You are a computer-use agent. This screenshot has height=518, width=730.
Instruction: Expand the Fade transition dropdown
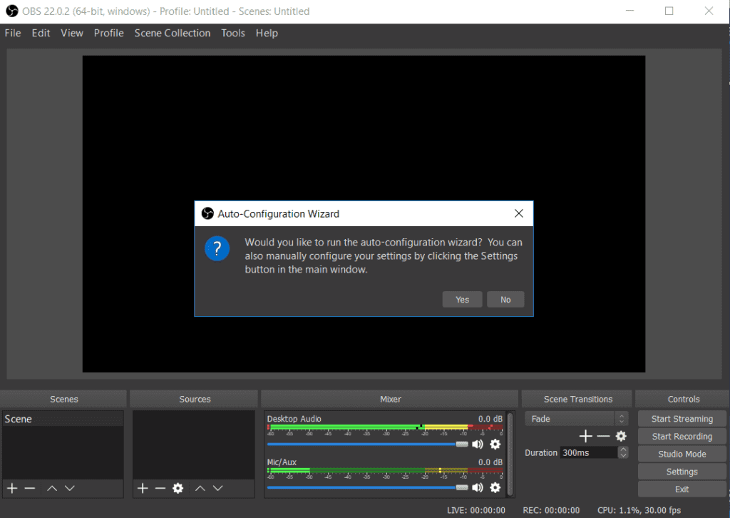(621, 419)
